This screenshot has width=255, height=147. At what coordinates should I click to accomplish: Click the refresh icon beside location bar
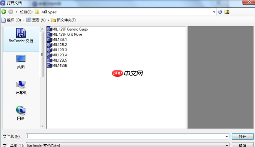(220, 12)
